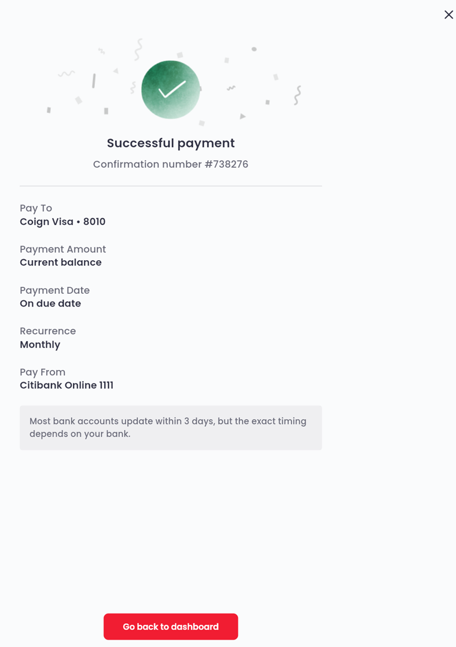This screenshot has height=647, width=456.
Task: Select the card number 8010 text
Action: [x=95, y=221]
